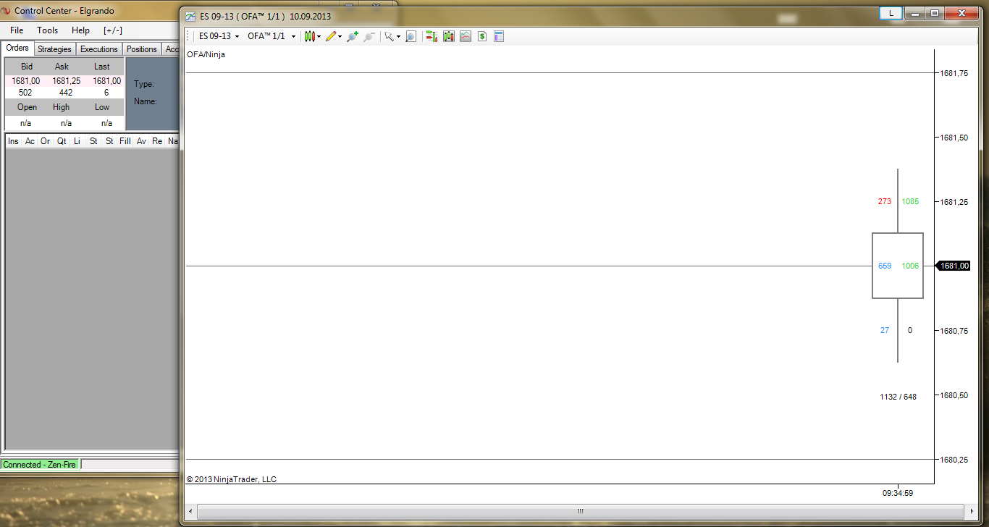Switch to the Positions tab
Viewport: 989px width, 527px height.
pyautogui.click(x=142, y=49)
